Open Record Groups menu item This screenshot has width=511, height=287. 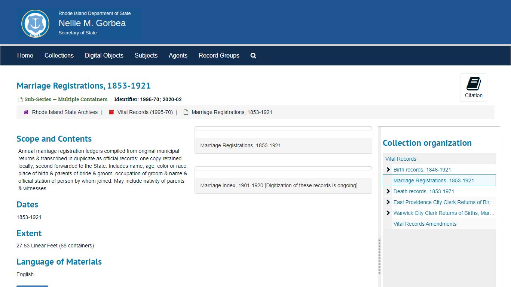(x=219, y=56)
